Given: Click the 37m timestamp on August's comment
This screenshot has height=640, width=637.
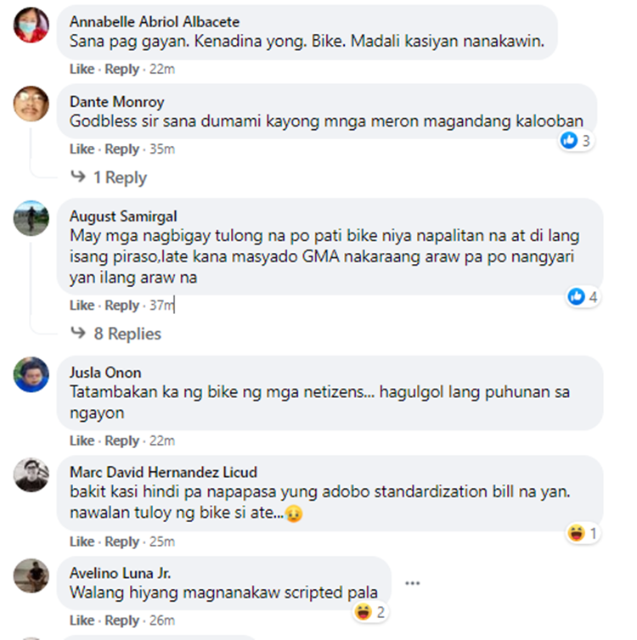Looking at the screenshot, I should 161,306.
